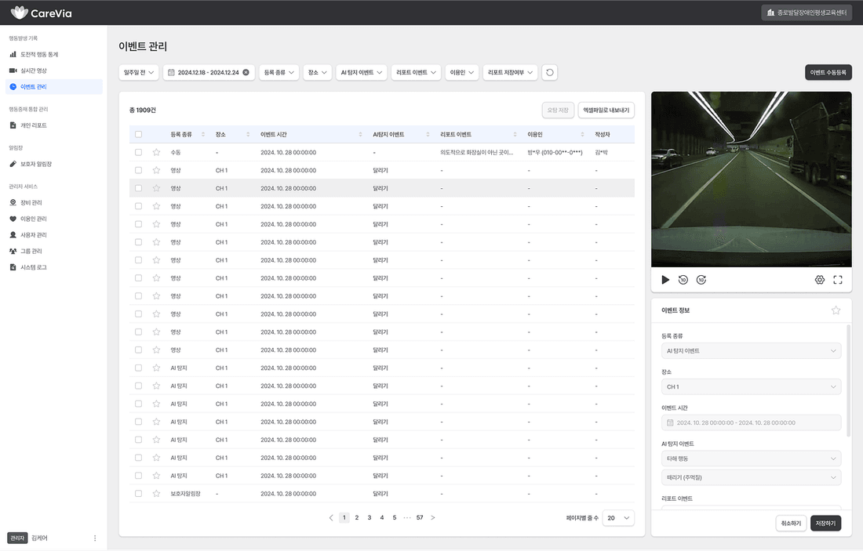This screenshot has height=551, width=863.
Task: Click the 오탐 저장 button
Action: [x=558, y=110]
